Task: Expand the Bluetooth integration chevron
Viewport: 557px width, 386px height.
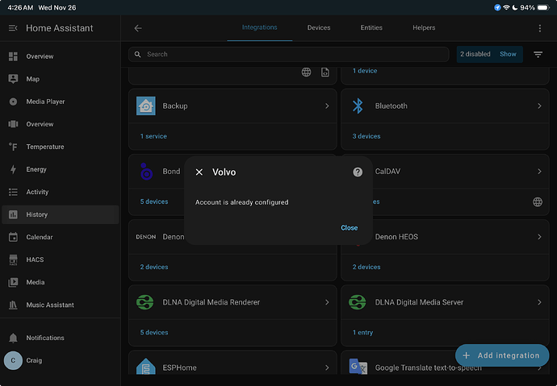Action: pos(539,106)
